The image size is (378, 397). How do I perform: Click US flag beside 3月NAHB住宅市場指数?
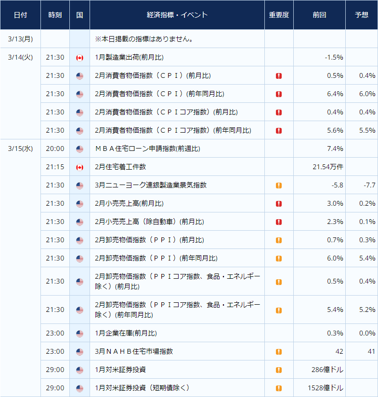tap(79, 352)
